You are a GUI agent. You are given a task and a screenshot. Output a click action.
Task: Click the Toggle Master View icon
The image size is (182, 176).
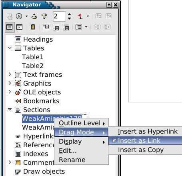point(10,16)
